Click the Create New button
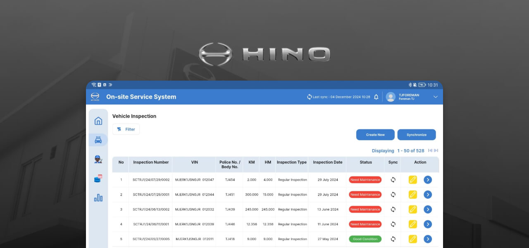529x248 pixels. 375,135
